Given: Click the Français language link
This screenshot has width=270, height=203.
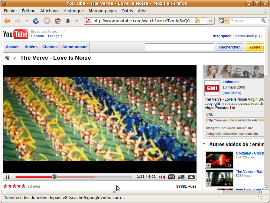Looking at the screenshot, I should click(55, 36).
